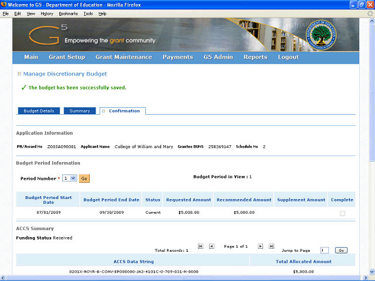The height and width of the screenshot is (281, 375).
Task: Click the last page pagination icon
Action: point(271,246)
